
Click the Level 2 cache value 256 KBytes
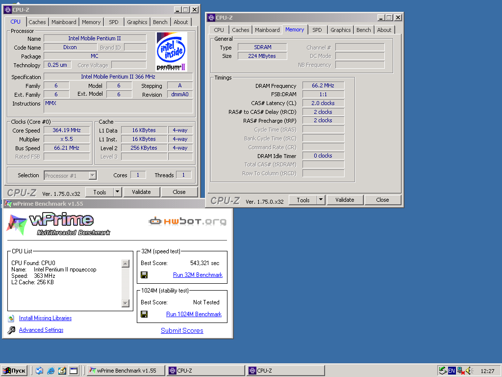click(144, 148)
